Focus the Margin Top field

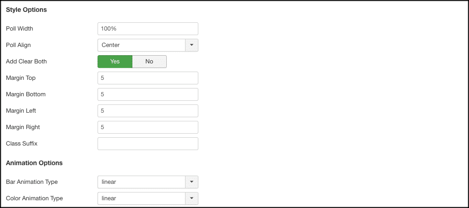click(147, 78)
